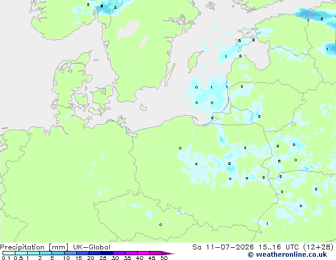Image resolution: width=336 pixels, height=260 pixels.
Task: Select the 30 to 35 mm purple legend swatch
Action: tap(119, 253)
